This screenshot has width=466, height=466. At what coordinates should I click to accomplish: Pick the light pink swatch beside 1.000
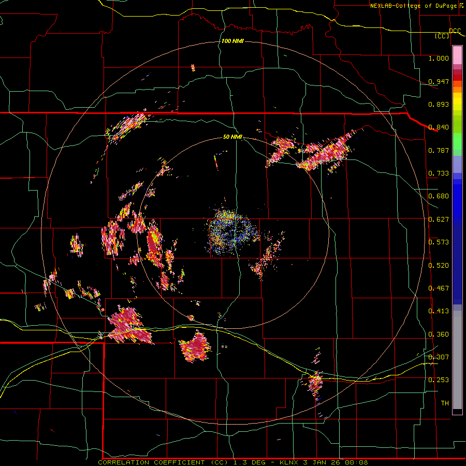coord(457,55)
